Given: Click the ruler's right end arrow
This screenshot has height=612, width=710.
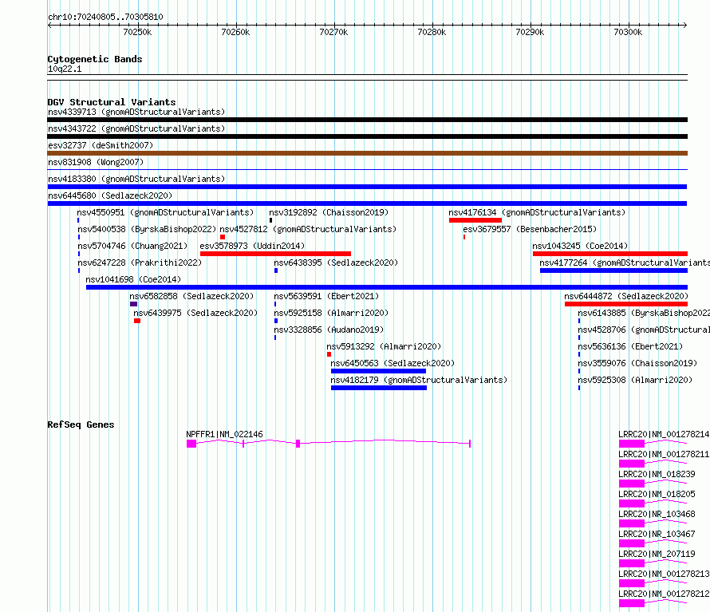Looking at the screenshot, I should 685,25.
